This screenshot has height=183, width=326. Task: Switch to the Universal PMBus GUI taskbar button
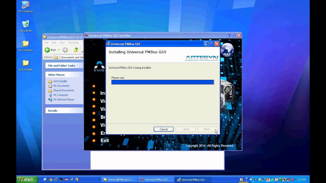coord(193,179)
